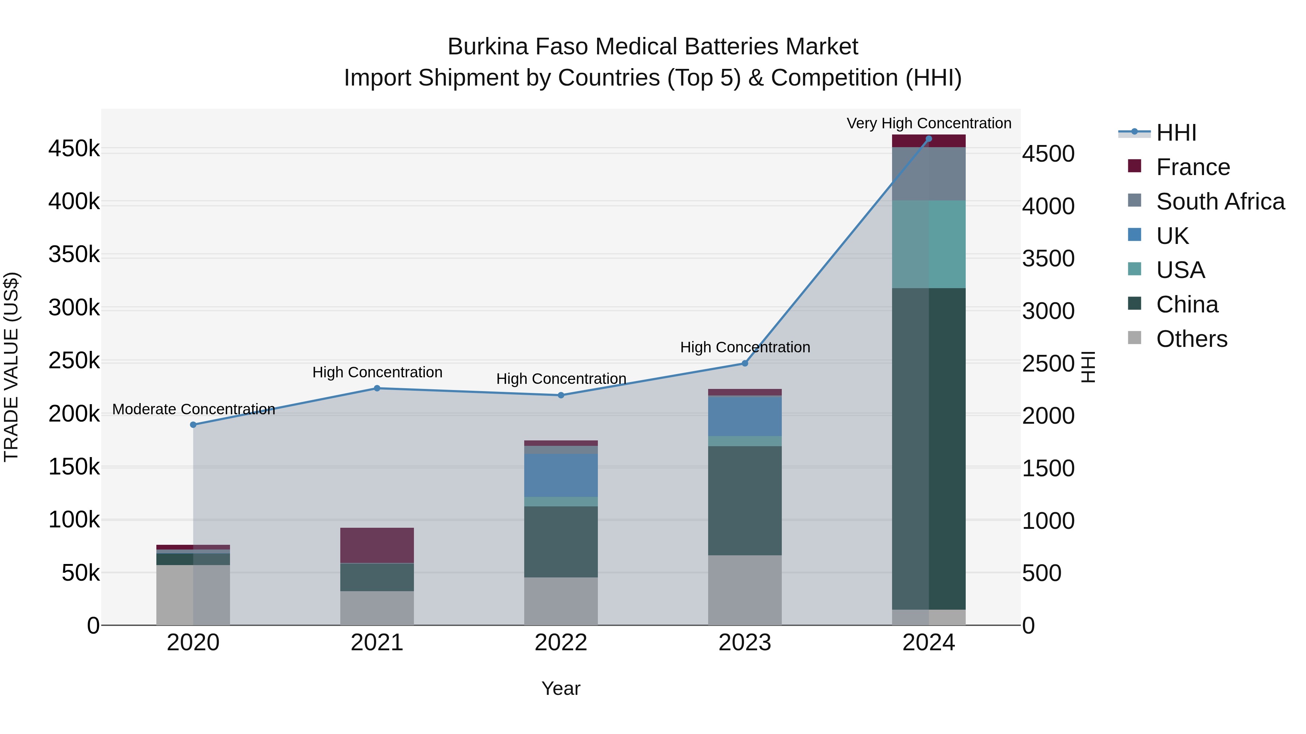The height and width of the screenshot is (734, 1306).
Task: Click the USA segment in 2024 bar
Action: point(929,244)
